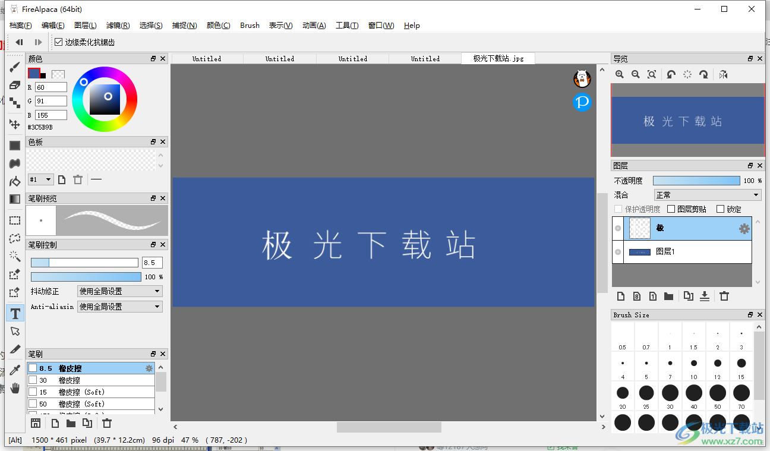Select the Dot tool
This screenshot has height=451, width=770.
tap(15, 103)
